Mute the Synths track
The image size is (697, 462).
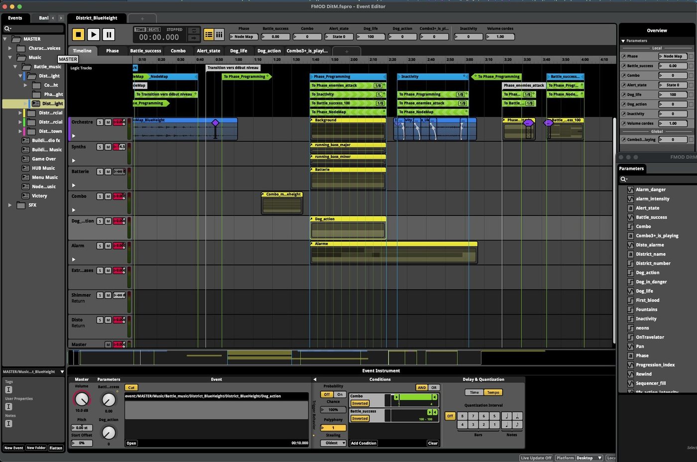click(108, 147)
